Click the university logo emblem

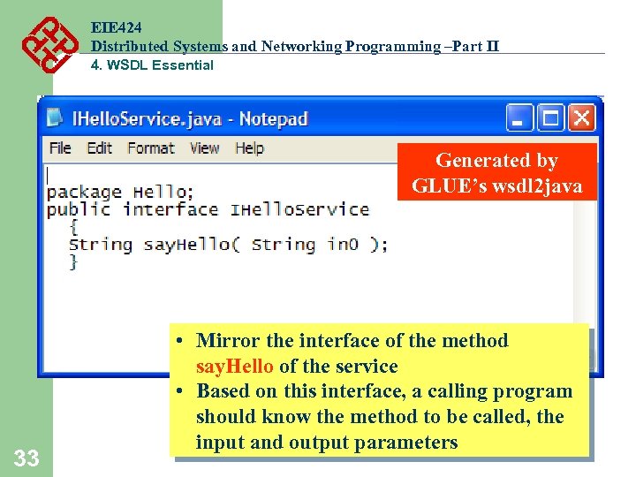[x=50, y=45]
